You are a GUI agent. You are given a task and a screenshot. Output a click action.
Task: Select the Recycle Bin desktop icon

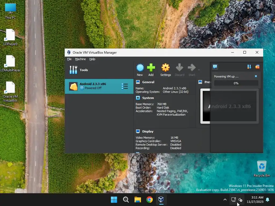(x=262, y=169)
